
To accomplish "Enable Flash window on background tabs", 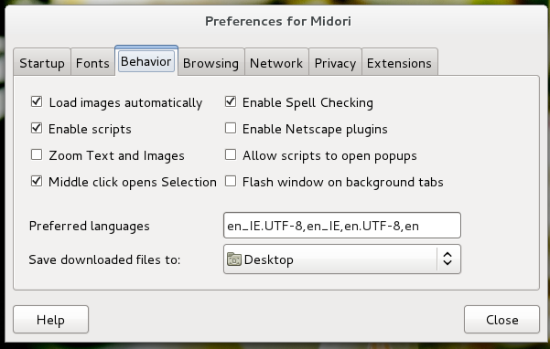I will tap(231, 181).
